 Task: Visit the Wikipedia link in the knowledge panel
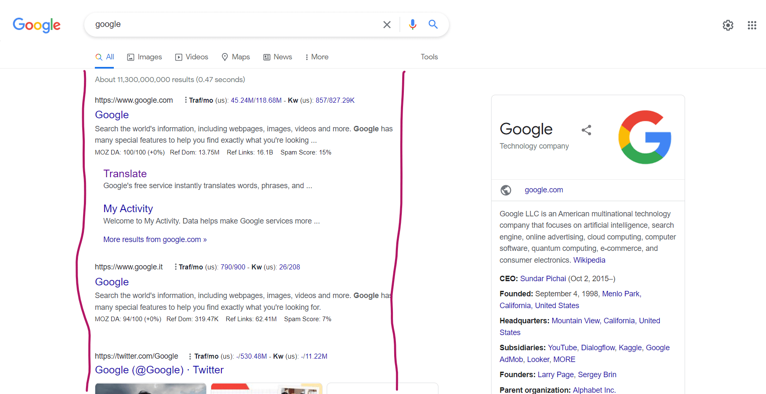[x=589, y=260]
